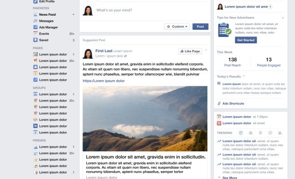
Task: Select the last Trending category filter icon
Action: (280, 133)
